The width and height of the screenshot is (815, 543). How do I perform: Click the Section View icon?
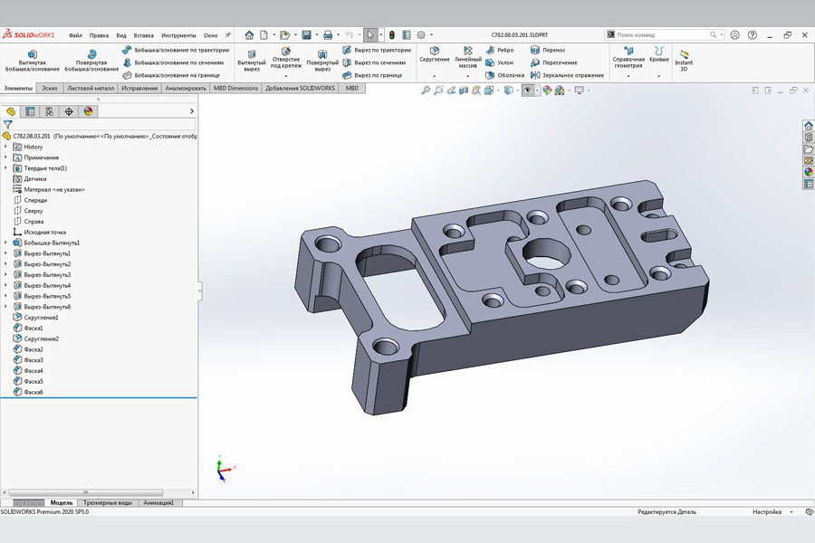click(464, 90)
